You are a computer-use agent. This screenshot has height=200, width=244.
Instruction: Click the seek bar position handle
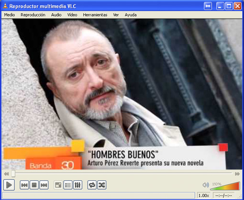[x=13, y=174]
